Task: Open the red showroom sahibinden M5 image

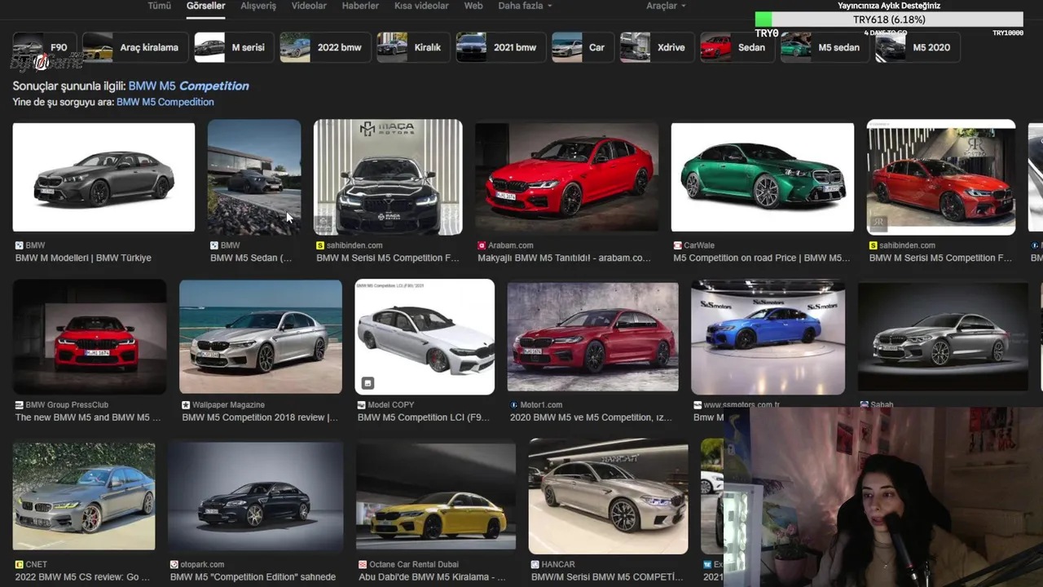Action: click(941, 177)
